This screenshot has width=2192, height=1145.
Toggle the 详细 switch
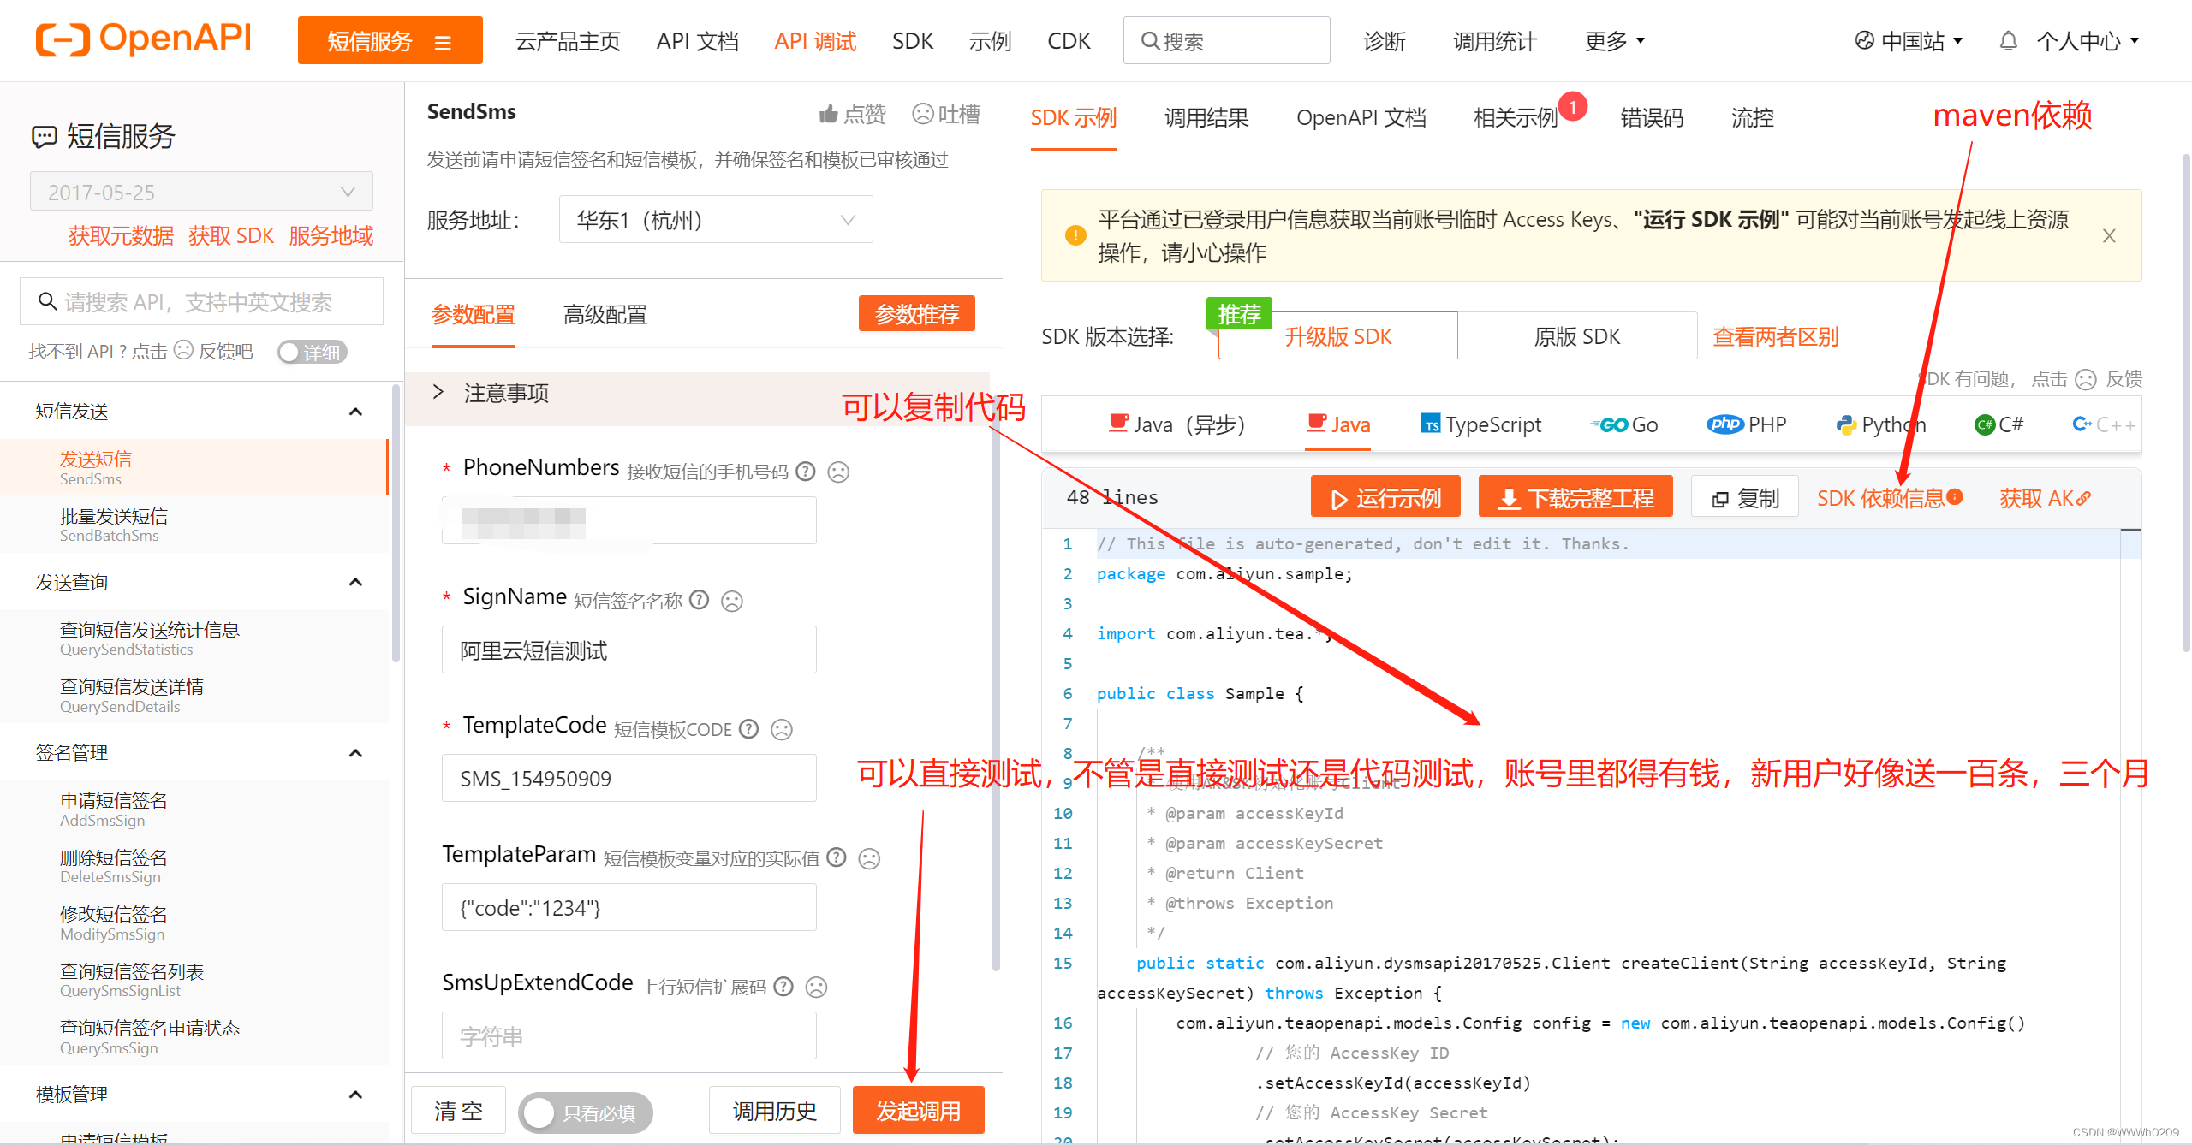pos(312,352)
